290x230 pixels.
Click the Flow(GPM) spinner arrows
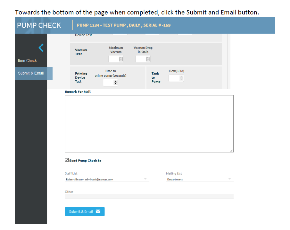pyautogui.click(x=181, y=78)
